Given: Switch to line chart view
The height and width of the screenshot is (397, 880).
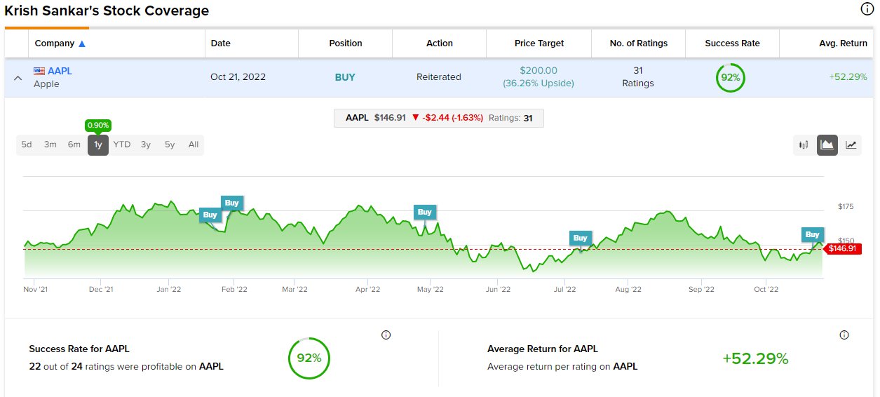Looking at the screenshot, I should point(851,145).
